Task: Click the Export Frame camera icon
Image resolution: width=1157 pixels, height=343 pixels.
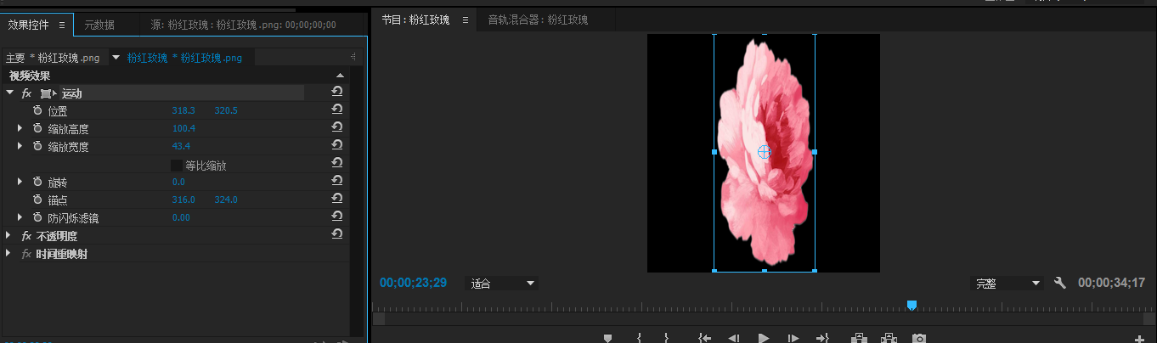Action: tap(918, 338)
